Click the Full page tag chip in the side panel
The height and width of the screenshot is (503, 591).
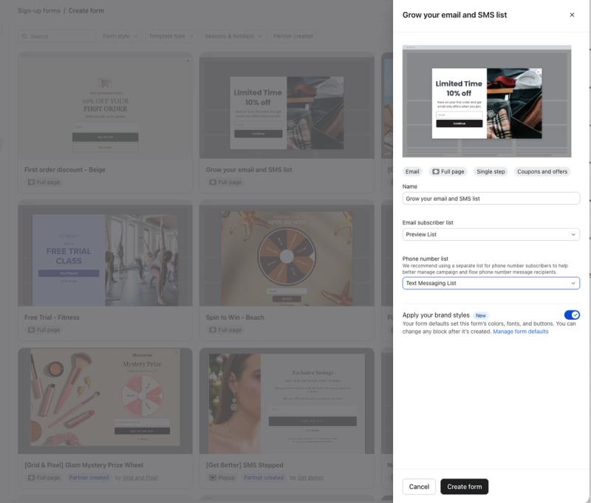pyautogui.click(x=448, y=171)
